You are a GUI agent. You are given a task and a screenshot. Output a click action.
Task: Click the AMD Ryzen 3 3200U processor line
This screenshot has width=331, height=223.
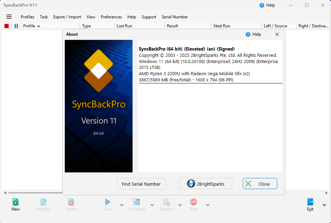coord(195,74)
